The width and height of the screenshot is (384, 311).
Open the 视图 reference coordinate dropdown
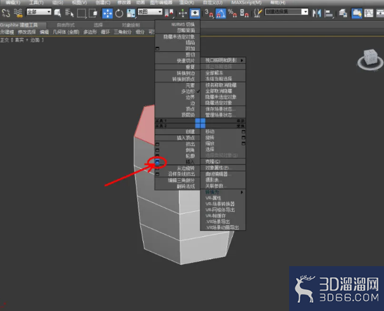[150, 12]
